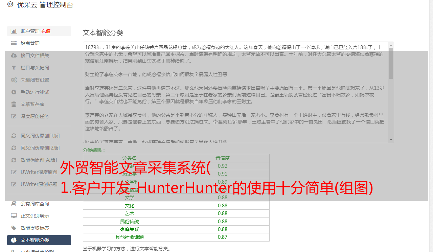Click the gears icon for 采集细节设置
433x252 pixels.
pos(14,80)
